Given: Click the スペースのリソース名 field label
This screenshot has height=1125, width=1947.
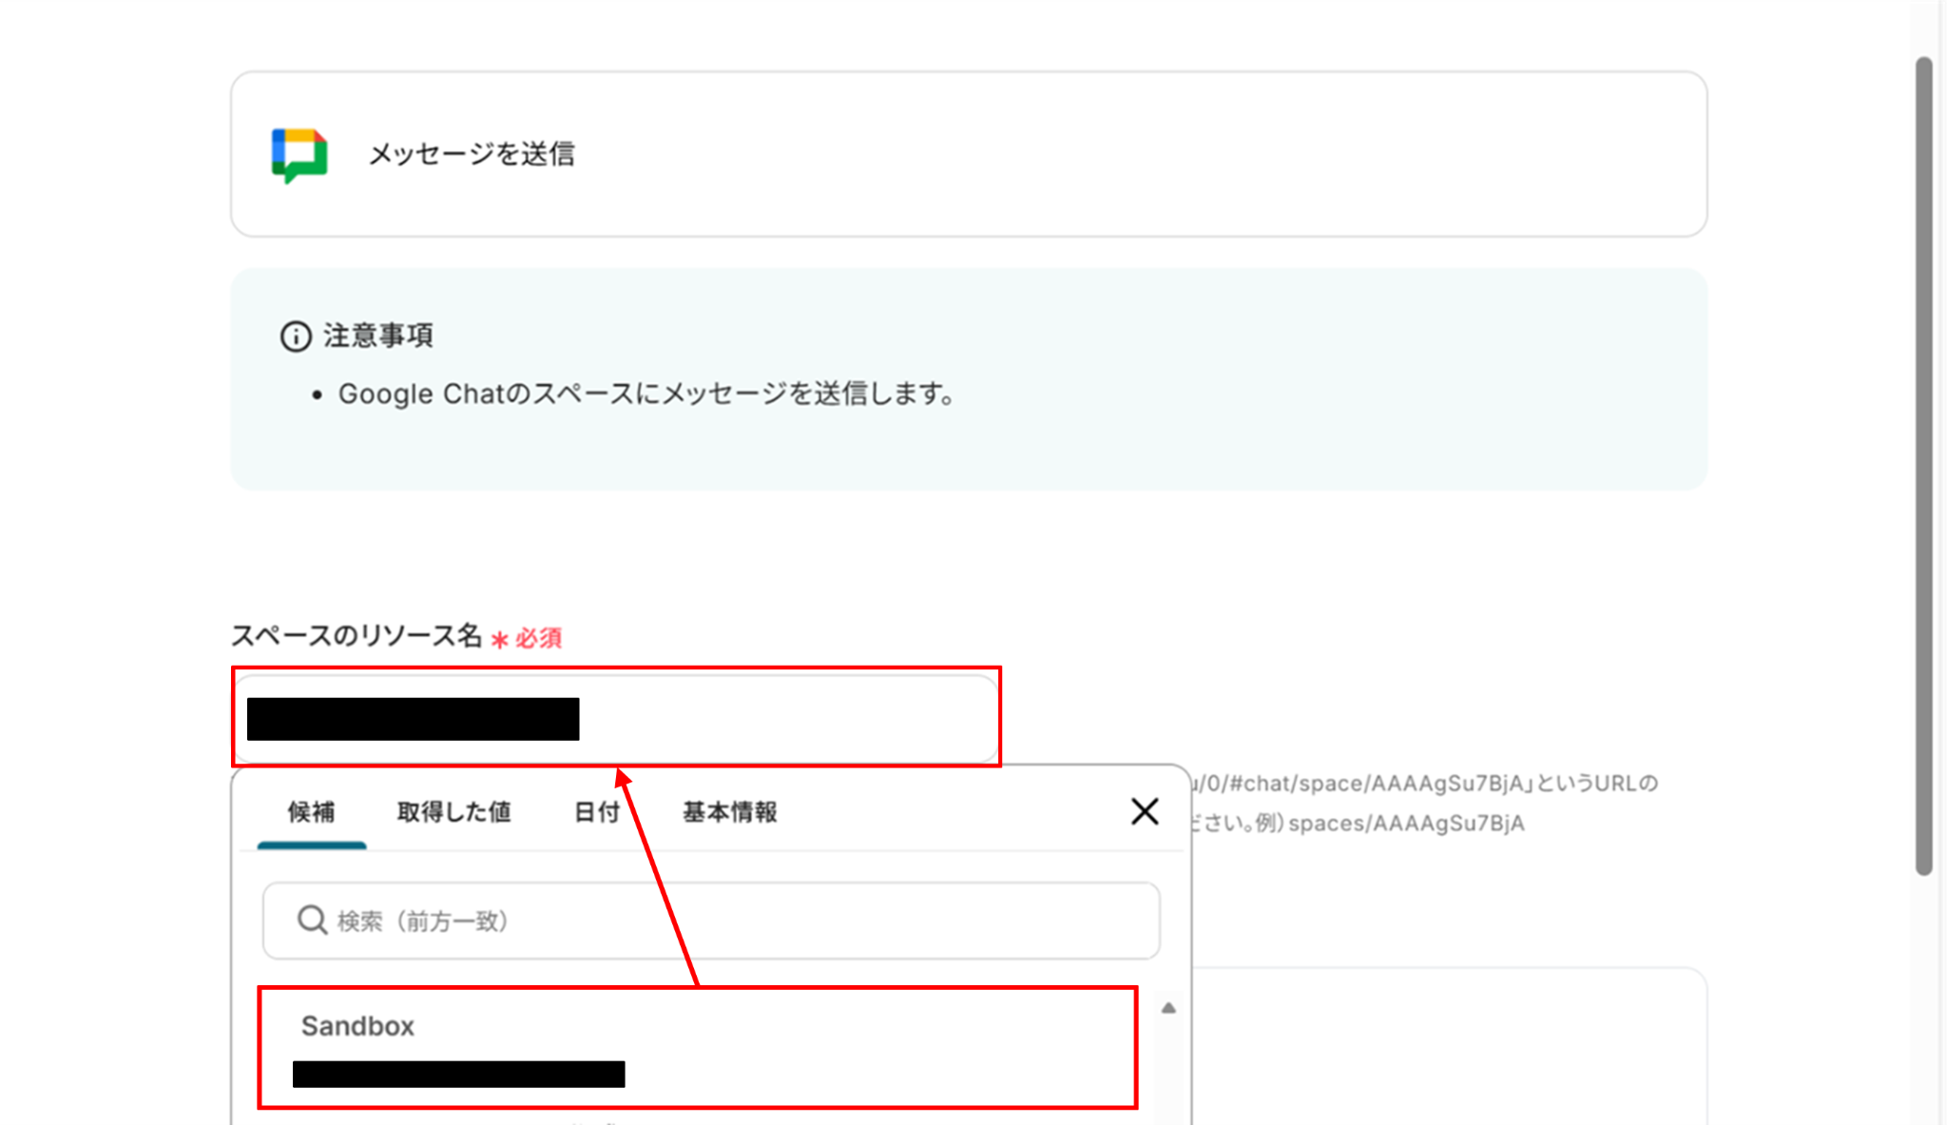Looking at the screenshot, I should pyautogui.click(x=357, y=636).
